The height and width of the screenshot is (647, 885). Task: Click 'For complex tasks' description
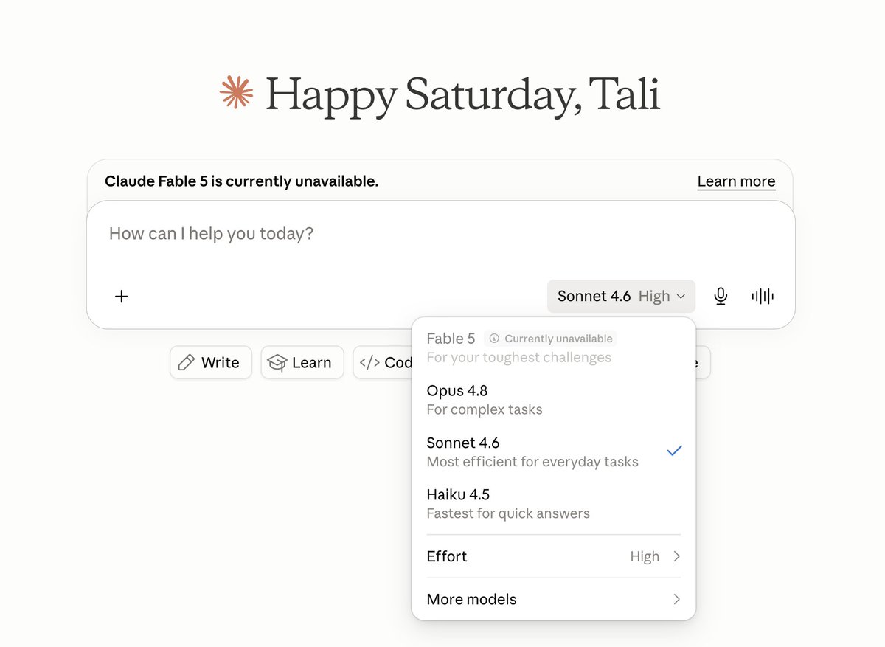point(485,409)
